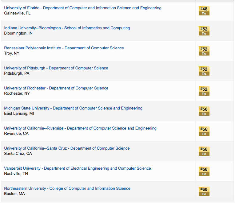Select University of Rochester Computer Science link

[56, 88]
